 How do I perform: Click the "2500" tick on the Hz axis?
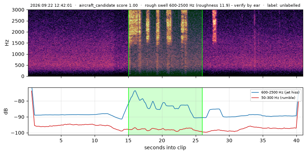[x=19, y=21]
